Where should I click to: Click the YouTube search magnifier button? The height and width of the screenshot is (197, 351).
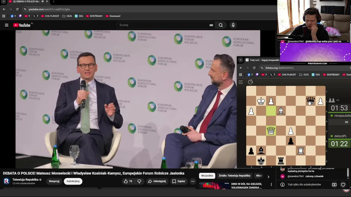coord(221,25)
